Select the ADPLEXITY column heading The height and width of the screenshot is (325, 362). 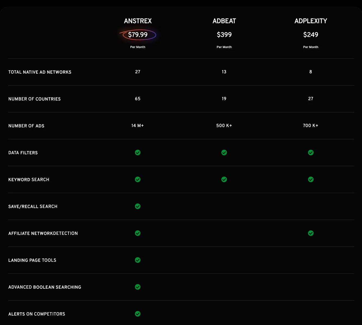click(x=311, y=21)
